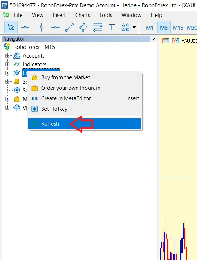Choose Set Hotkey menu entry
This screenshot has width=197, height=260.
tap(85, 109)
